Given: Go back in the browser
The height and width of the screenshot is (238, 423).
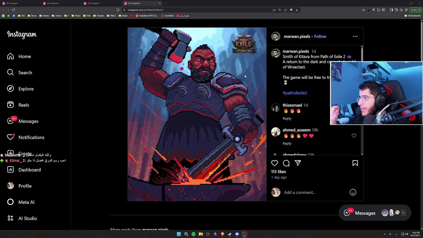Looking at the screenshot, I should click(x=4, y=10).
